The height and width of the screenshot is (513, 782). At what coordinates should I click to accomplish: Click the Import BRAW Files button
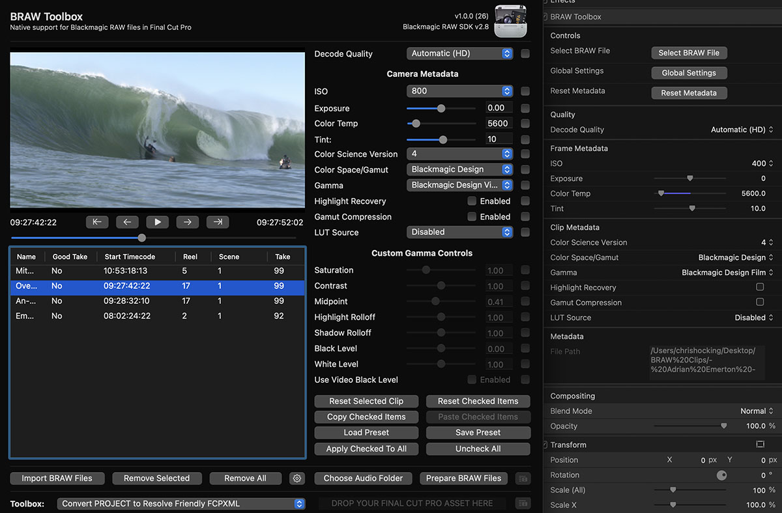point(57,478)
